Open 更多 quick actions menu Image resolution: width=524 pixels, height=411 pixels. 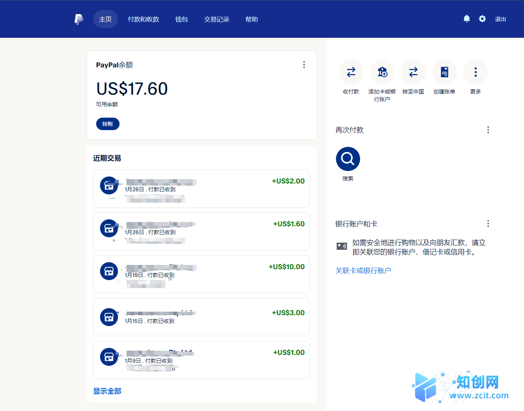tap(475, 72)
